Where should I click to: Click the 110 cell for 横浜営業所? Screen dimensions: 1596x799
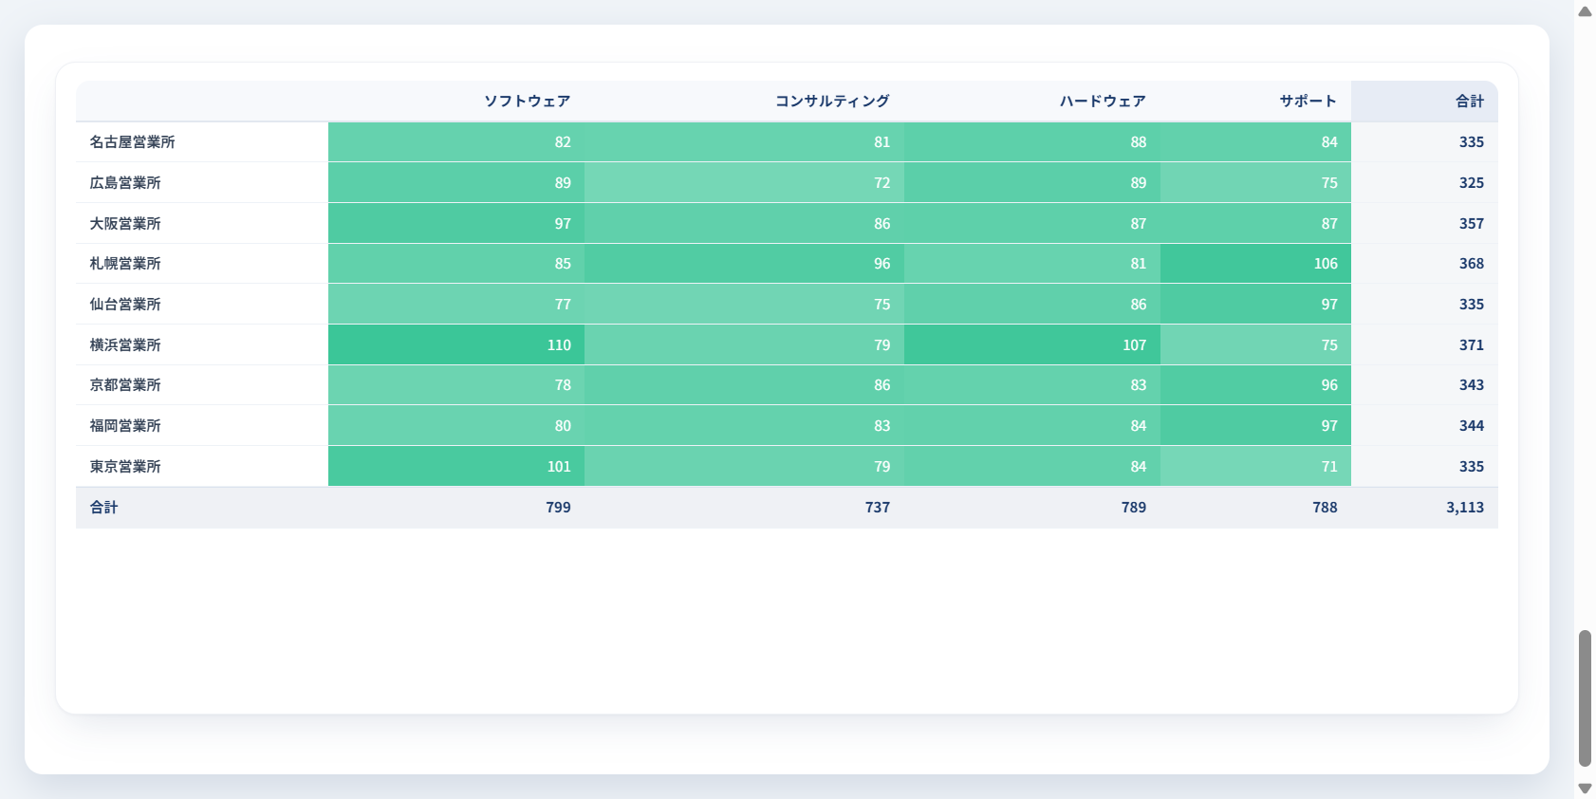pos(456,344)
